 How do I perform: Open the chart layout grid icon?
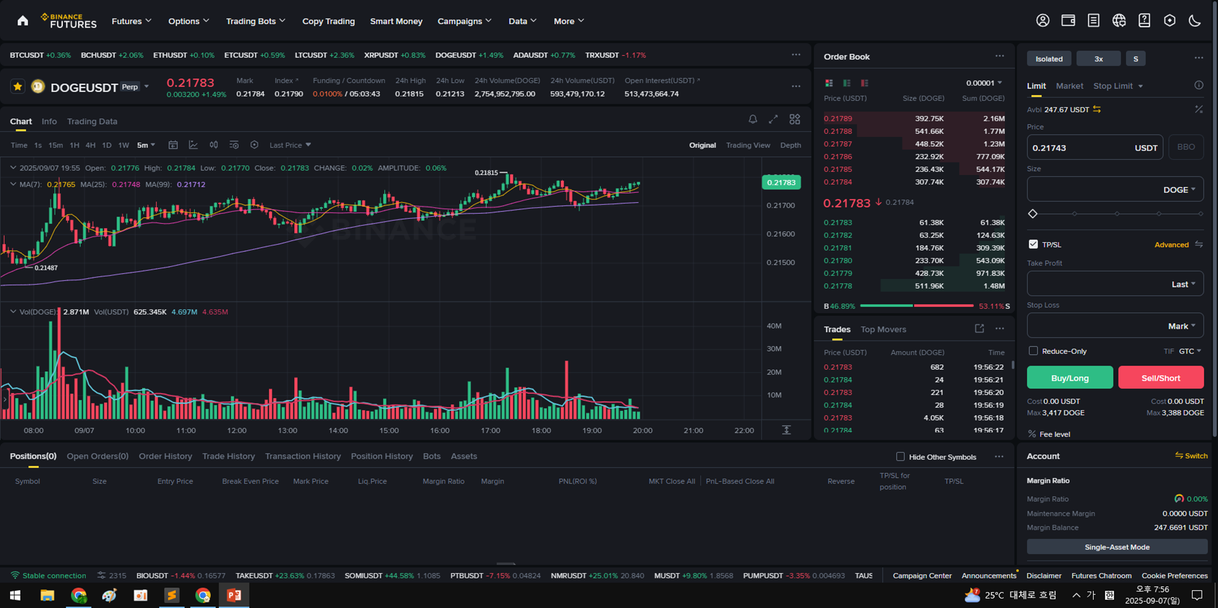[794, 119]
